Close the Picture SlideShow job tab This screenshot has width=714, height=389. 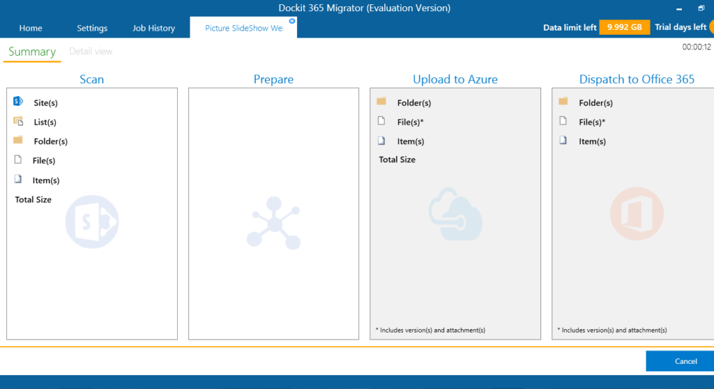coord(292,21)
